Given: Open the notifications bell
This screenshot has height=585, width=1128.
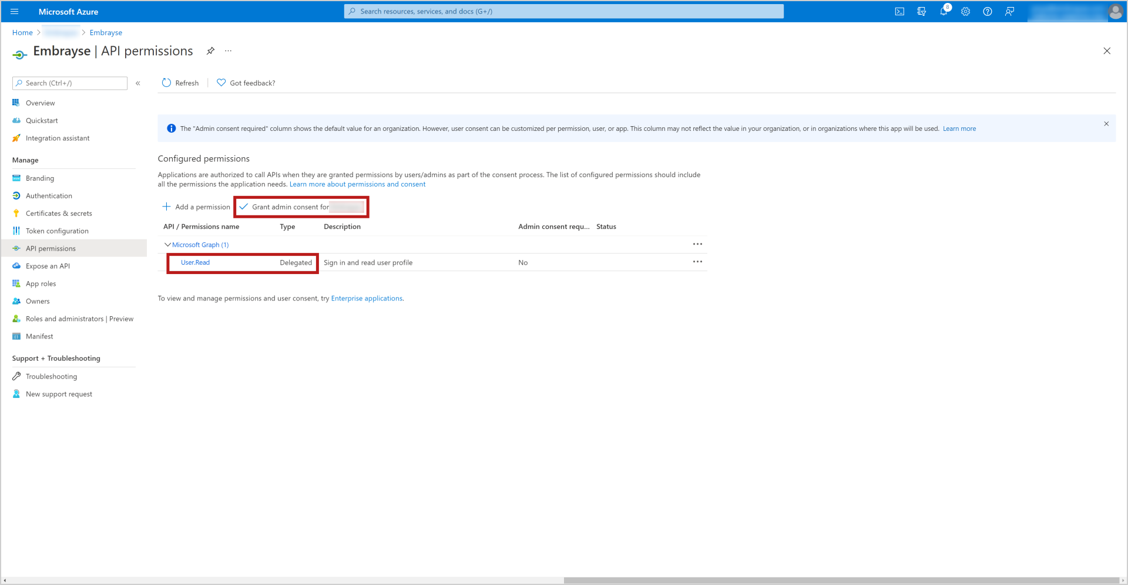Looking at the screenshot, I should [x=944, y=11].
